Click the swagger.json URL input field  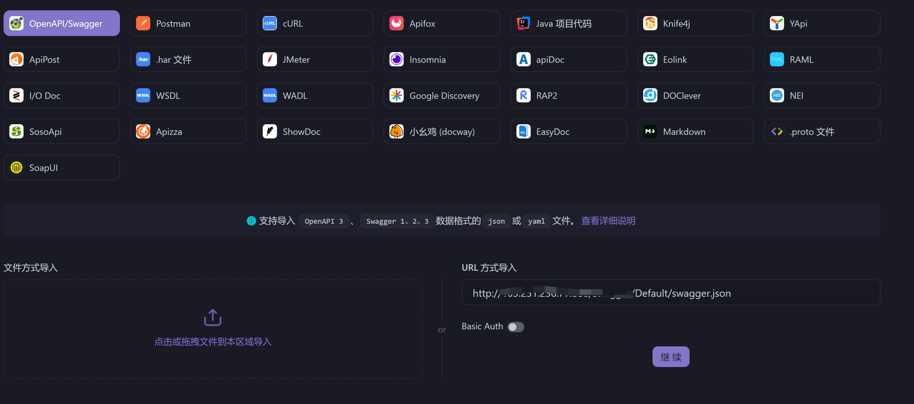[x=671, y=293]
